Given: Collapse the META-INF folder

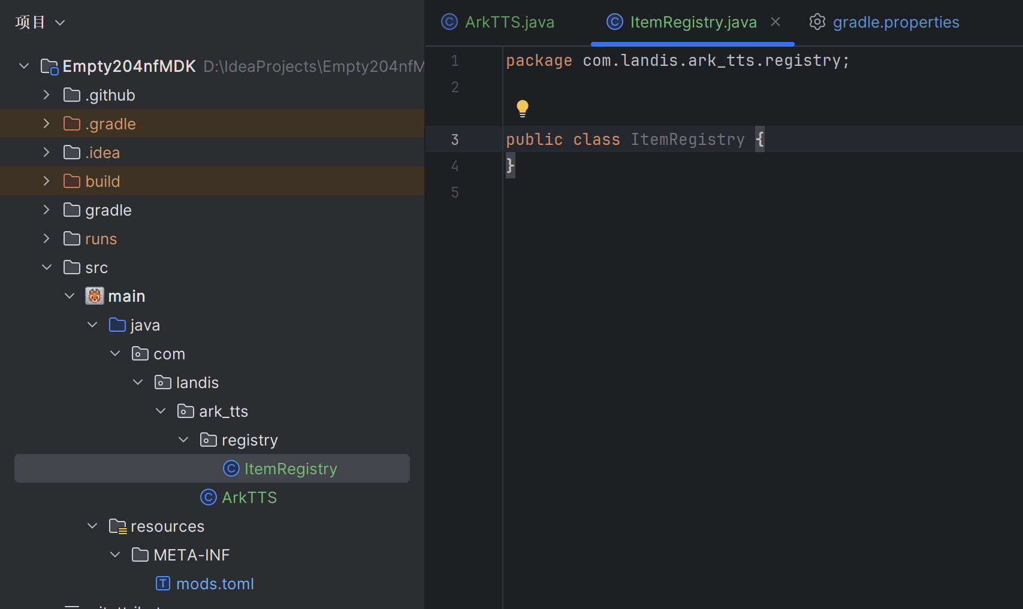Looking at the screenshot, I should (115, 555).
